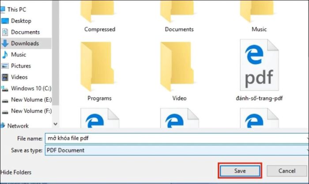Select the Programs folder
The width and height of the screenshot is (309, 184).
[x=99, y=71]
